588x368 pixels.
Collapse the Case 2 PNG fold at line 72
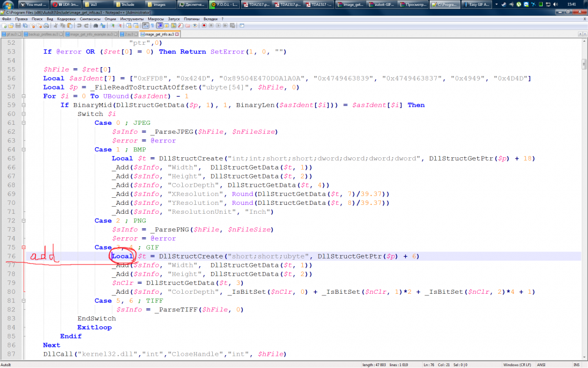24,221
